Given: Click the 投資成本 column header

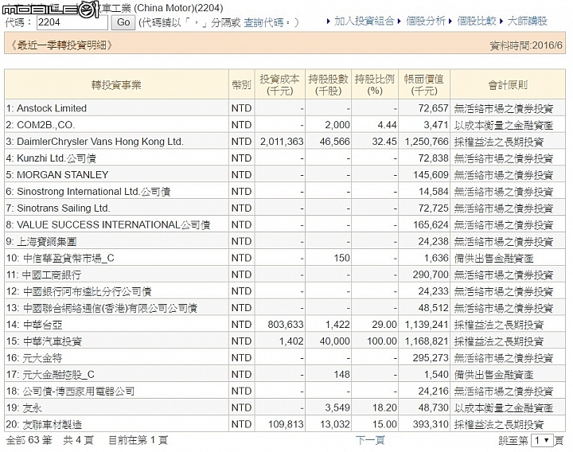Looking at the screenshot, I should pyautogui.click(x=279, y=85).
